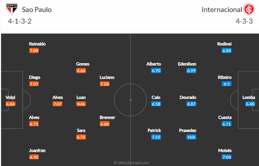Select Moisés' 7.04 rating badge

point(227,157)
